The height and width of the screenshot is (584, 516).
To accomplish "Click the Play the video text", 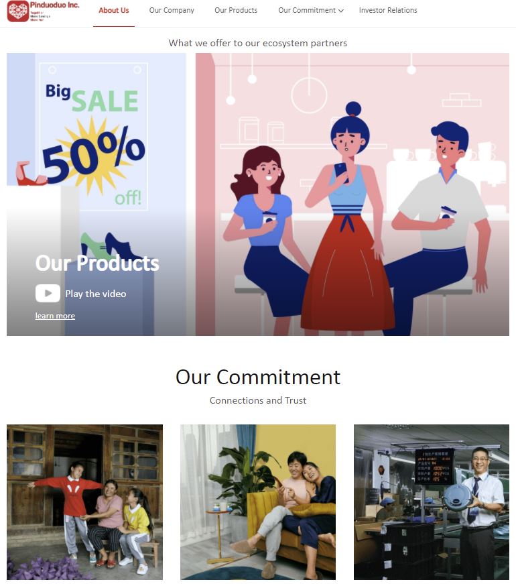I will (96, 294).
